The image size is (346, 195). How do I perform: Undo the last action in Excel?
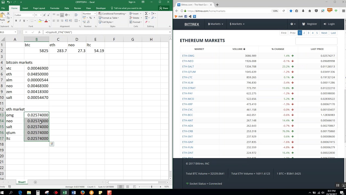pos(8,2)
